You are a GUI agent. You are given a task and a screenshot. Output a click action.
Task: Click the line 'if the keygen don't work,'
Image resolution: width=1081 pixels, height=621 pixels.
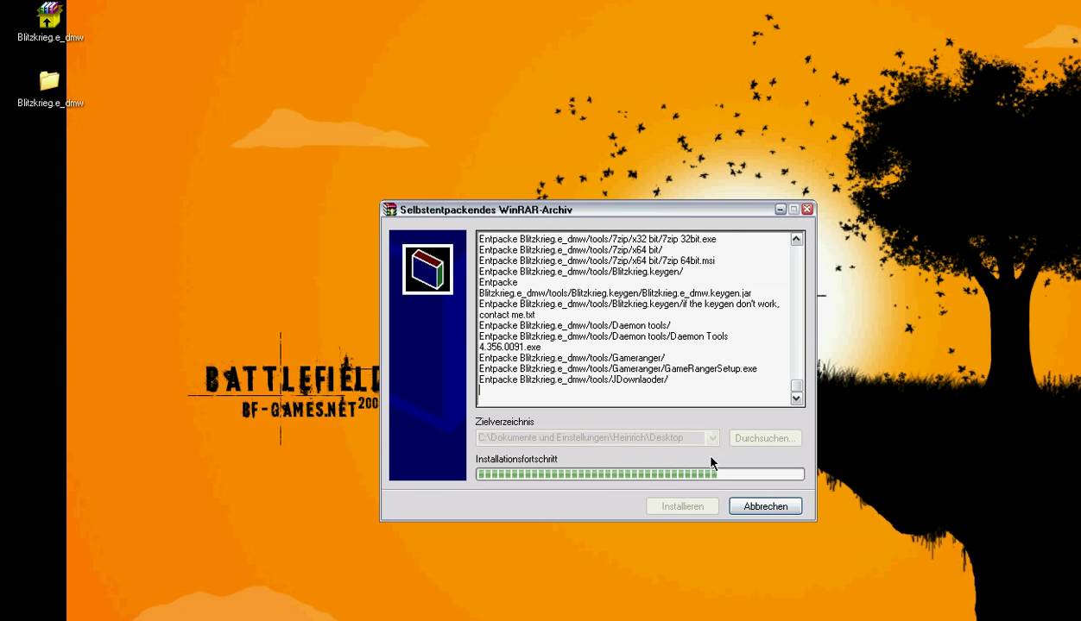629,304
